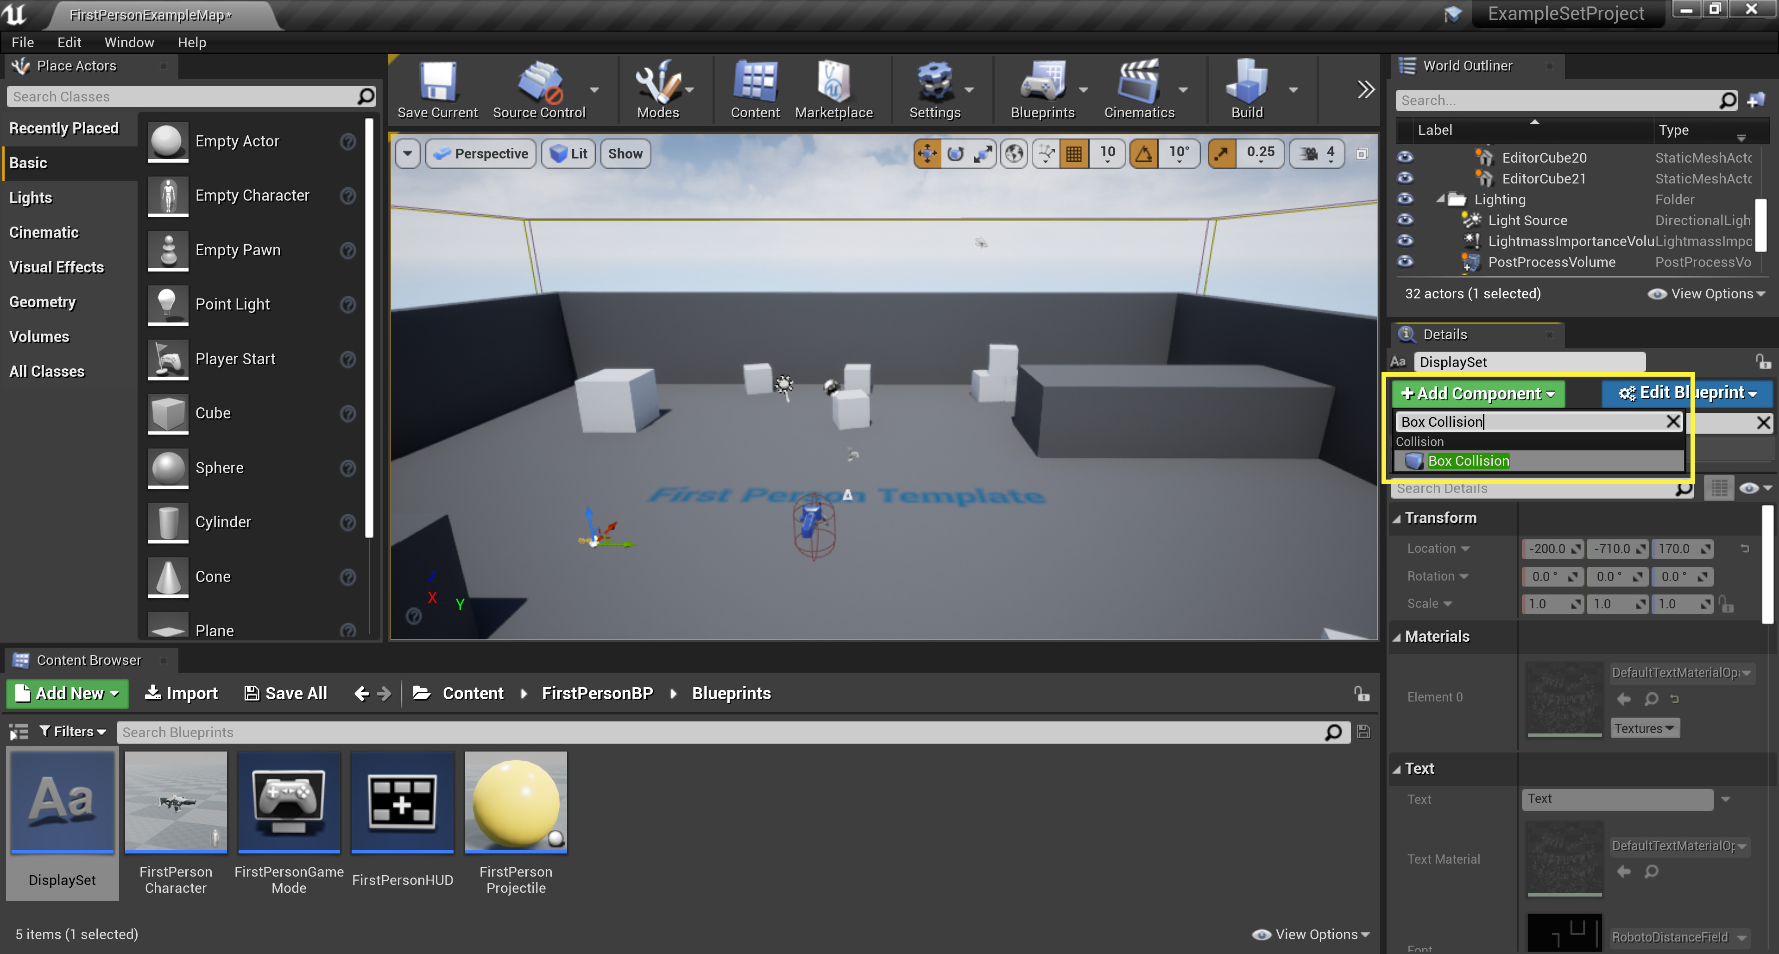This screenshot has height=954, width=1779.
Task: Click the Location X value field
Action: coord(1547,549)
